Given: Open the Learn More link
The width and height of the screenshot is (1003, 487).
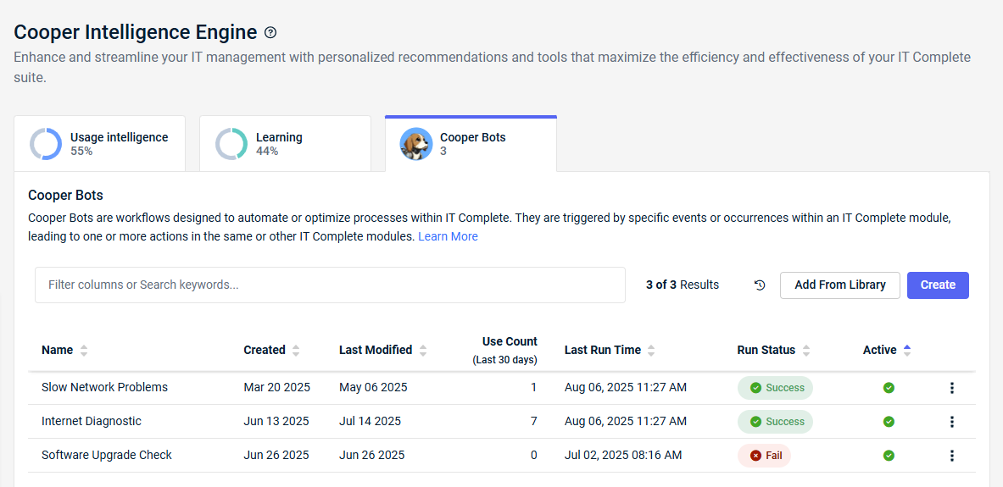Looking at the screenshot, I should pyautogui.click(x=448, y=236).
